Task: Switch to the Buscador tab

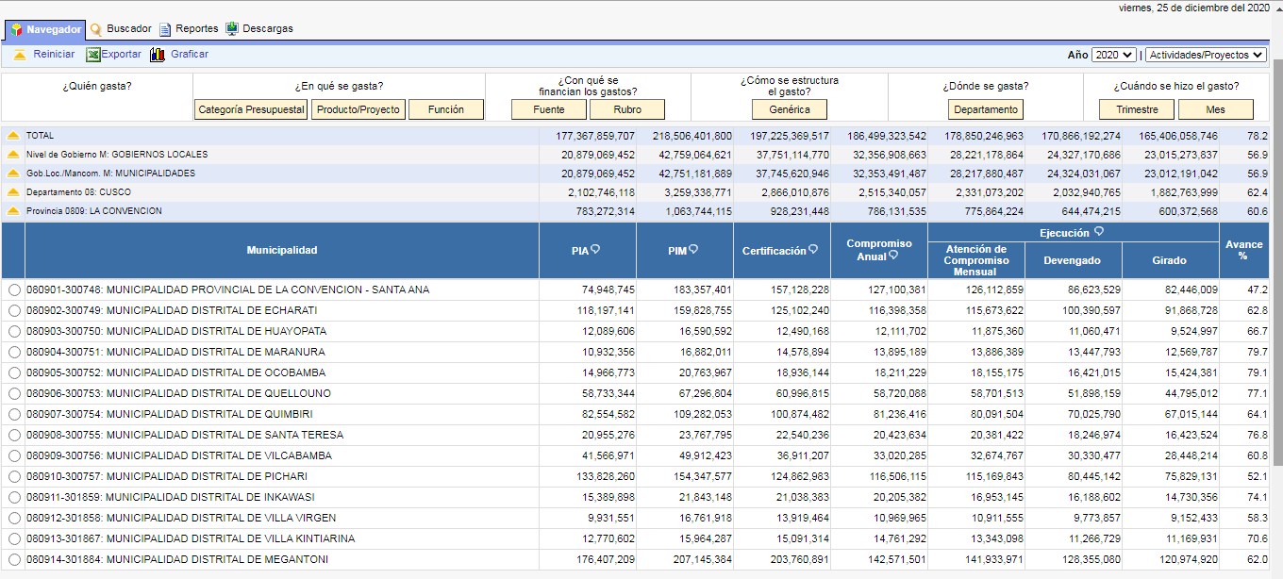Action: click(121, 29)
